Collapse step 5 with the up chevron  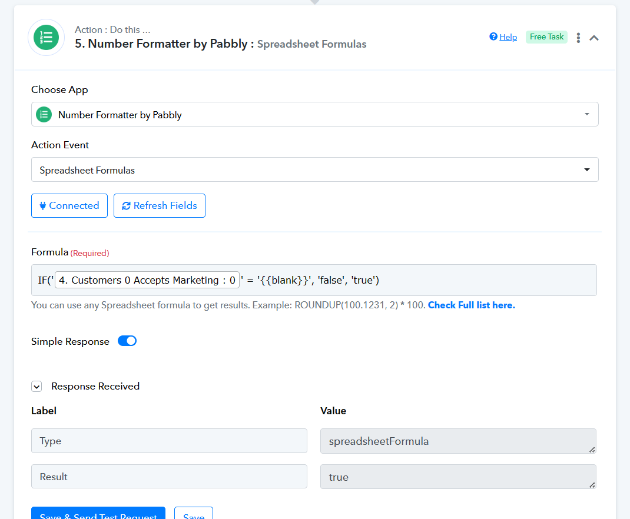coord(594,38)
